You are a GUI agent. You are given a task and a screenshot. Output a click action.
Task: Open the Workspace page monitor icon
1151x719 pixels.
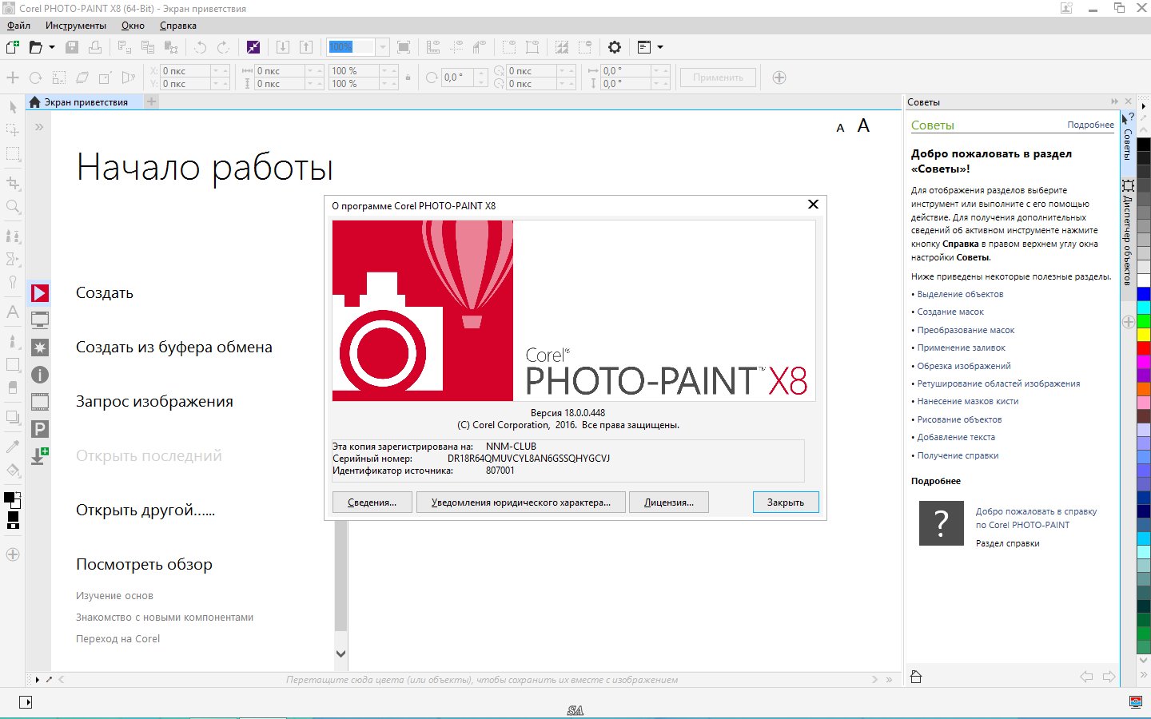(x=40, y=320)
